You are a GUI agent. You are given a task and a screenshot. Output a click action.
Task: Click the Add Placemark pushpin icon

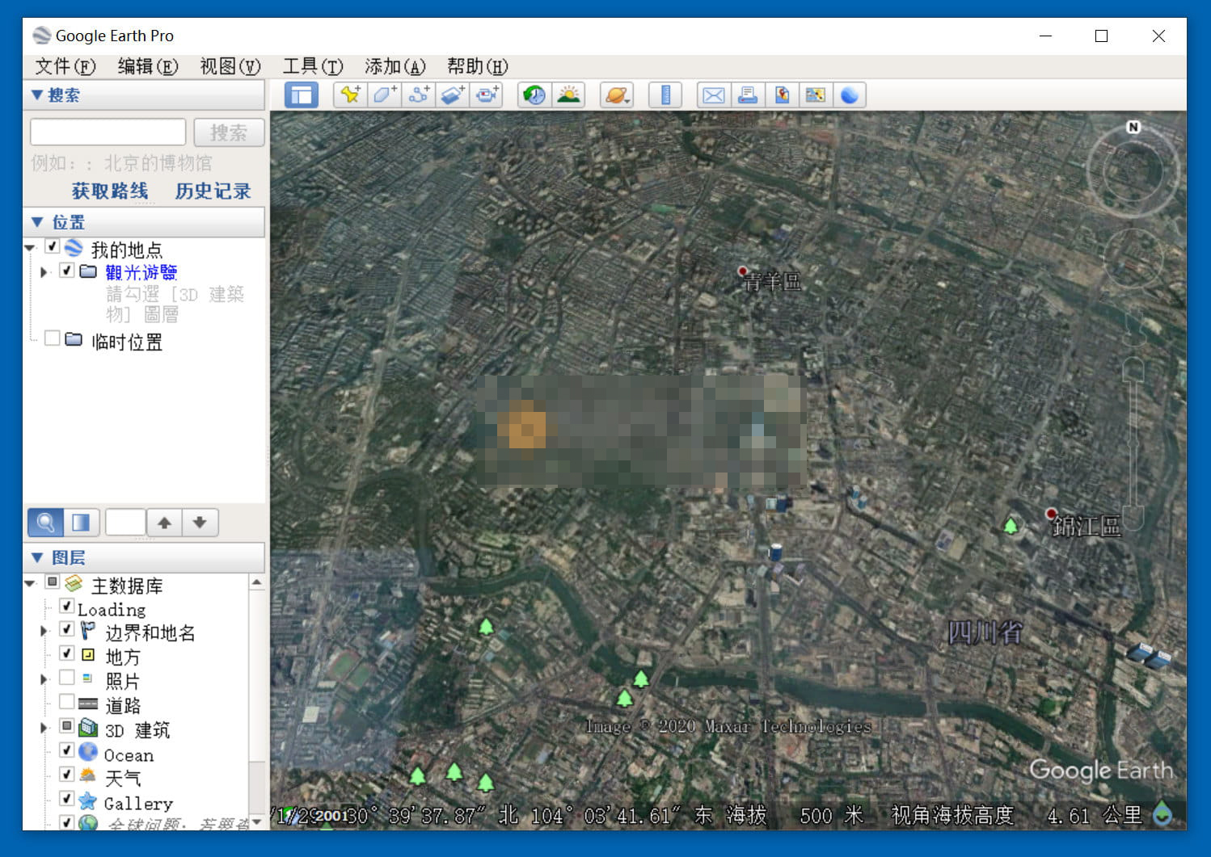pos(350,95)
